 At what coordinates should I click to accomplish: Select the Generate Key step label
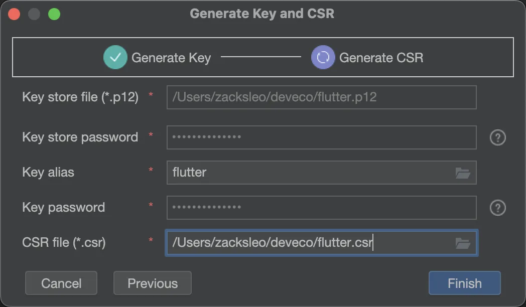pos(171,58)
